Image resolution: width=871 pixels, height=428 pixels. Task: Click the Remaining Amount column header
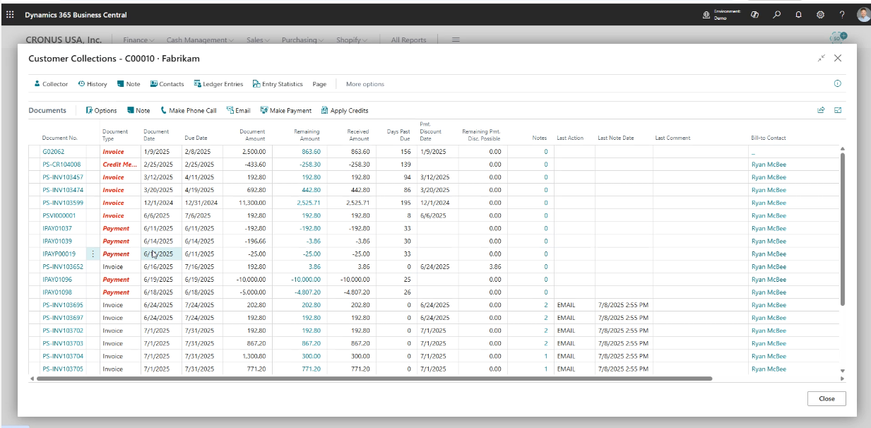(307, 134)
